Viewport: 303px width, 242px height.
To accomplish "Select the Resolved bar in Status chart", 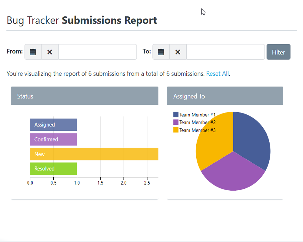I will [x=53, y=169].
